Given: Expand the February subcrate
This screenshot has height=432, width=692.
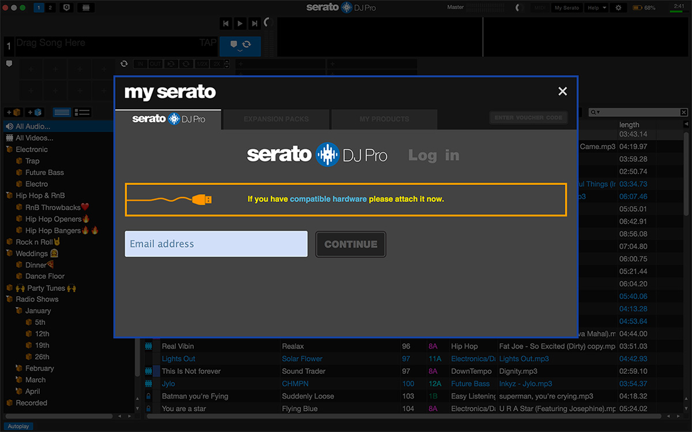Looking at the screenshot, I should point(19,368).
